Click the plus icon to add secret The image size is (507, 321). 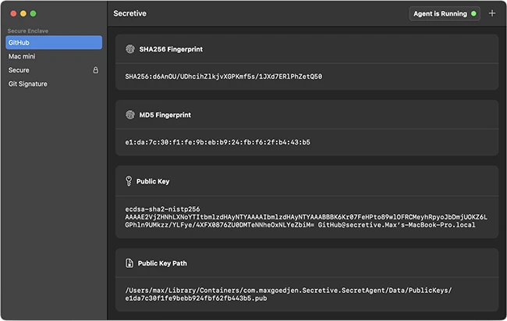tap(492, 13)
